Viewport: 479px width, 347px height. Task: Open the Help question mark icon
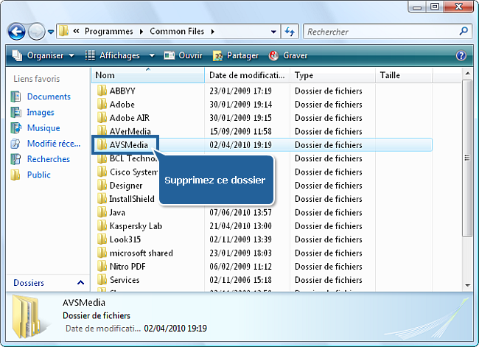click(x=461, y=55)
